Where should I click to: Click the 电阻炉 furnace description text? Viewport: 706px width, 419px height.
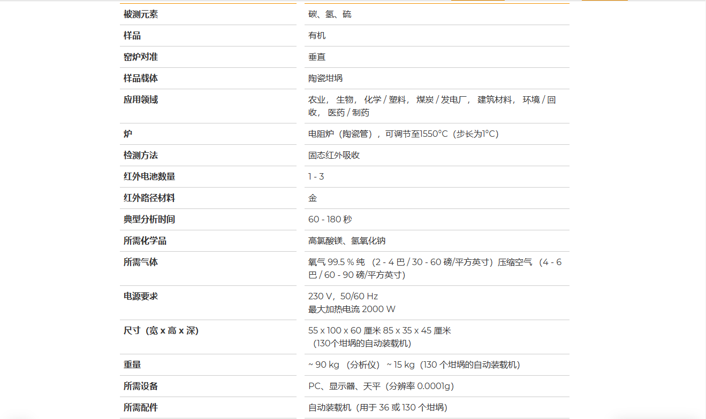pos(403,134)
